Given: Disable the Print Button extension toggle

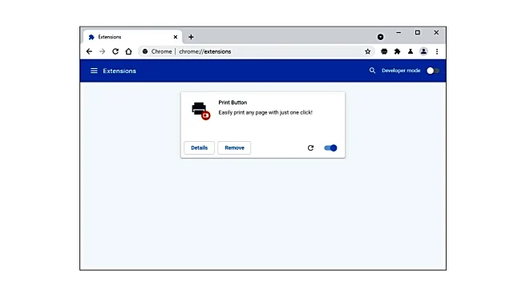Looking at the screenshot, I should coord(330,147).
